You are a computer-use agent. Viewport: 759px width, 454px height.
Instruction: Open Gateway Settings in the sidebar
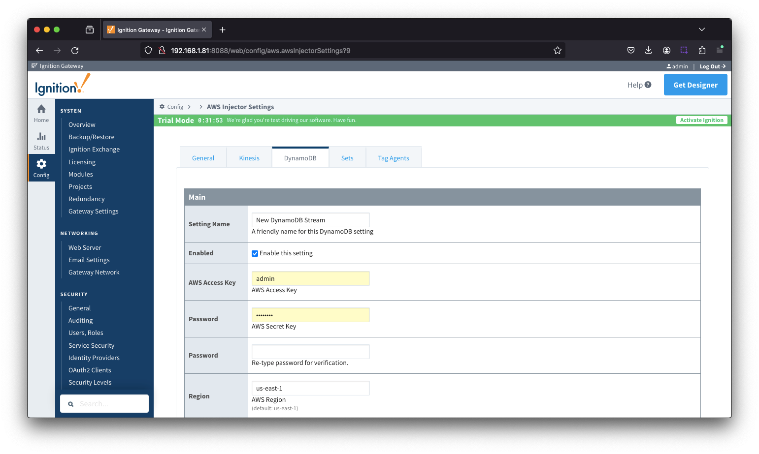(93, 212)
